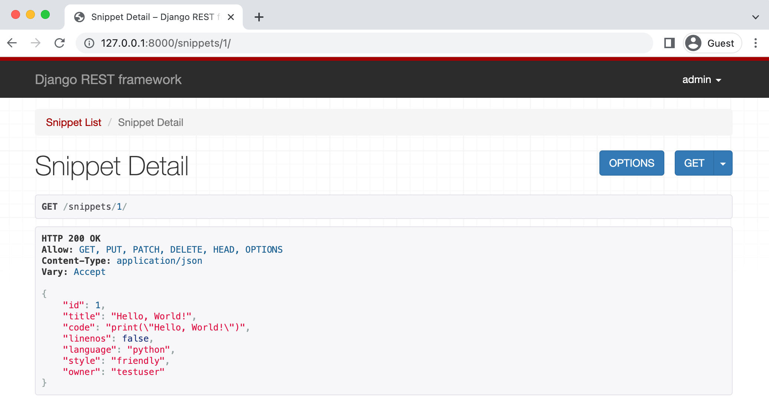Click the "style": "friendly" line
Viewport: 769px width, 409px height.
pos(116,361)
